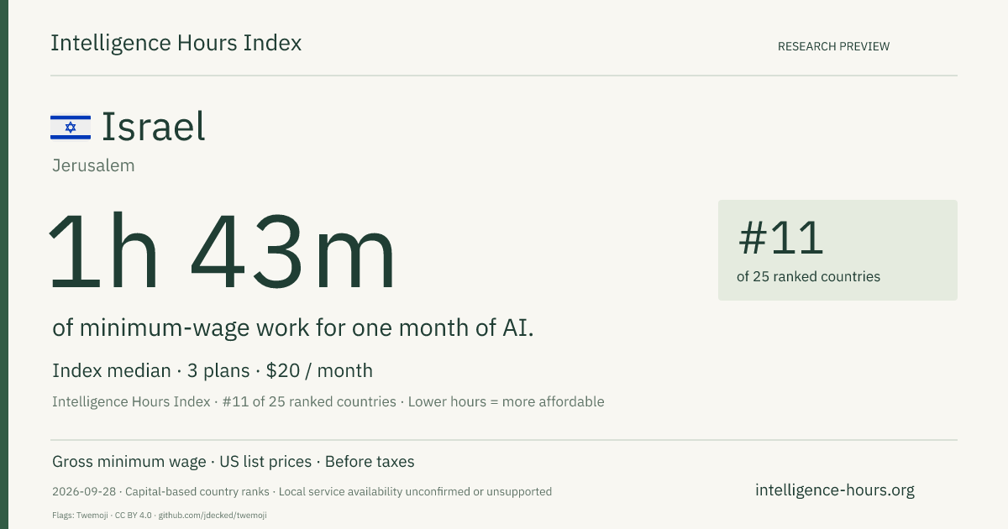Select the RESEARCH PREVIEW label
Image resolution: width=1008 pixels, height=529 pixels.
pyautogui.click(x=833, y=46)
